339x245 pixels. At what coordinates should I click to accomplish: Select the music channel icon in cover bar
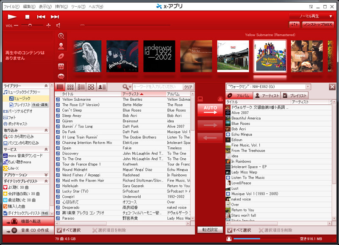tap(61, 66)
